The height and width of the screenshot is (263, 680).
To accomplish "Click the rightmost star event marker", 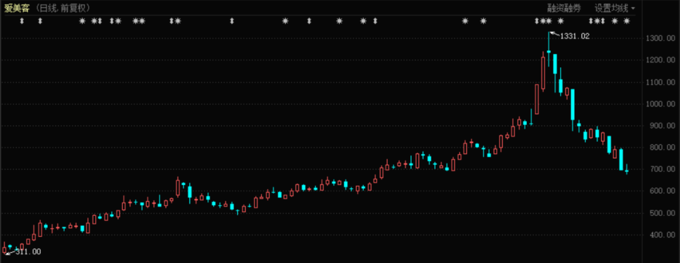I will coord(626,21).
